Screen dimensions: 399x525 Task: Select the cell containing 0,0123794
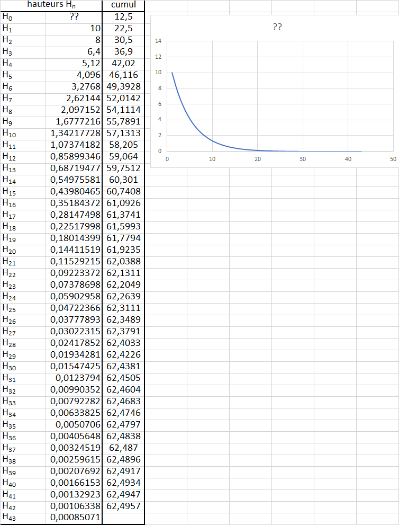coord(74,377)
